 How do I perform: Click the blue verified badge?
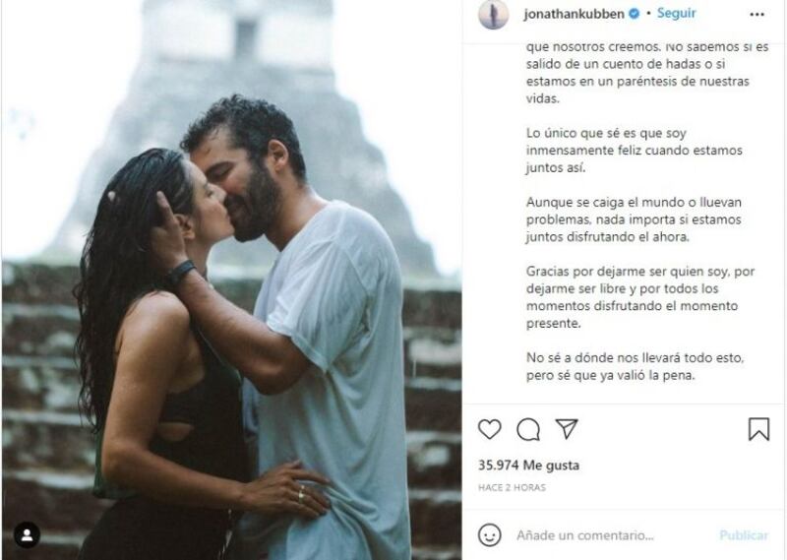[634, 14]
